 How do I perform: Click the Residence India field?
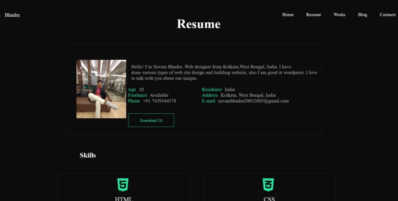[218, 90]
